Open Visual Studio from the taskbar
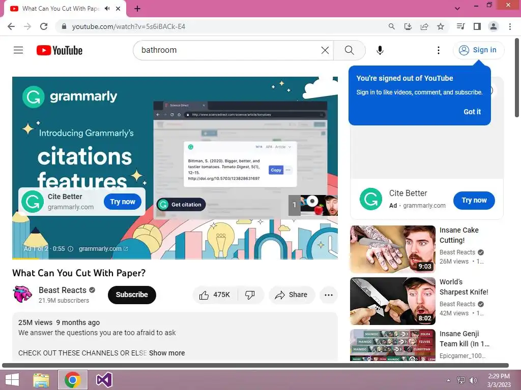The height and width of the screenshot is (390, 521). click(104, 380)
